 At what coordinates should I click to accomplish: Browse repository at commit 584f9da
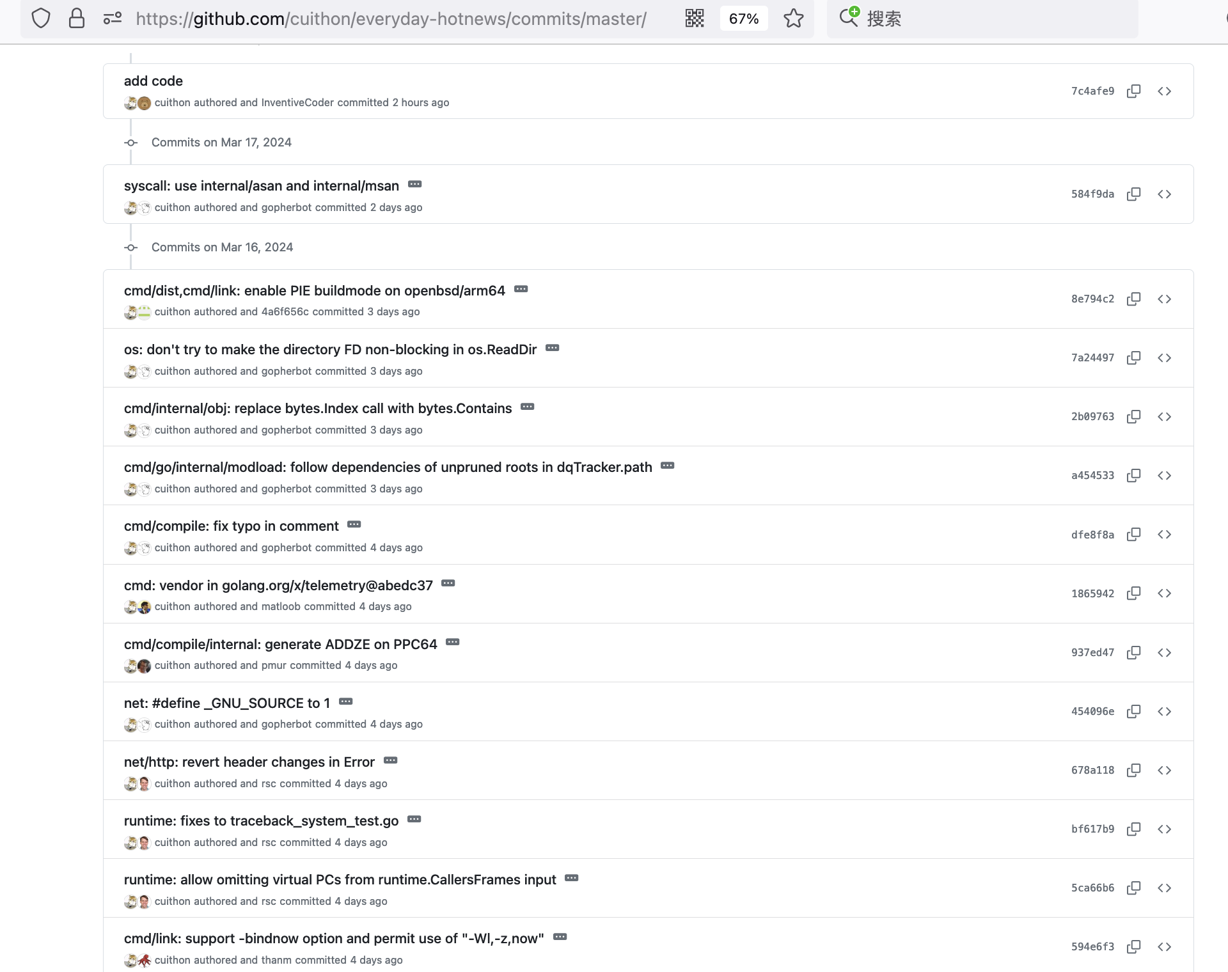coord(1164,194)
